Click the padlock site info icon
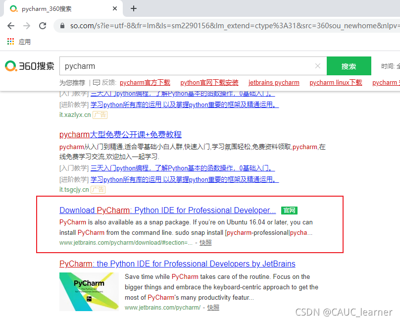This screenshot has height=322, width=400. point(62,26)
